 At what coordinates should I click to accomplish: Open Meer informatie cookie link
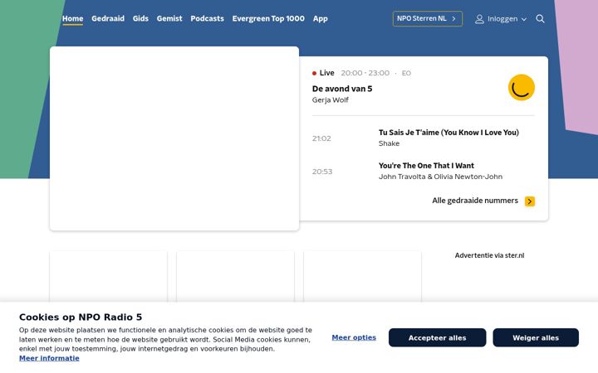click(49, 358)
